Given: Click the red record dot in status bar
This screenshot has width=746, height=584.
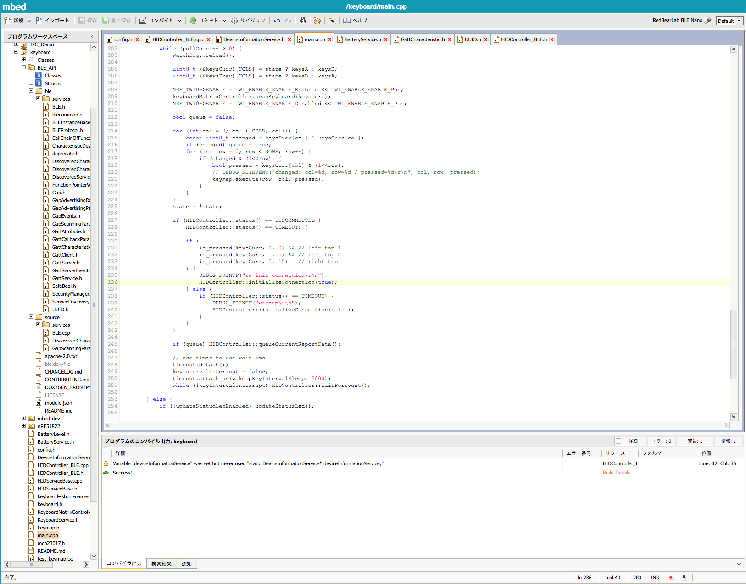Looking at the screenshot, I should click(x=671, y=578).
